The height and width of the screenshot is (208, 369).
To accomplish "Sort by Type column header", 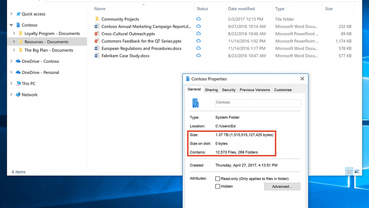I will 280,9.
